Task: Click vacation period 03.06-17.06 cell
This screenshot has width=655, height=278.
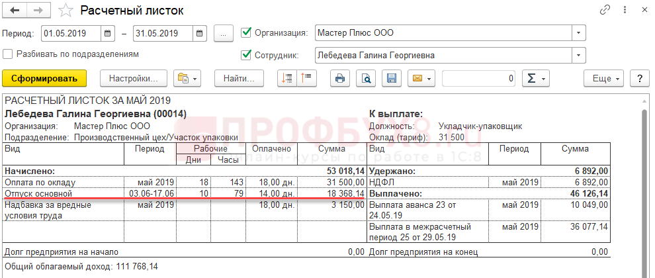Action: click(x=150, y=193)
